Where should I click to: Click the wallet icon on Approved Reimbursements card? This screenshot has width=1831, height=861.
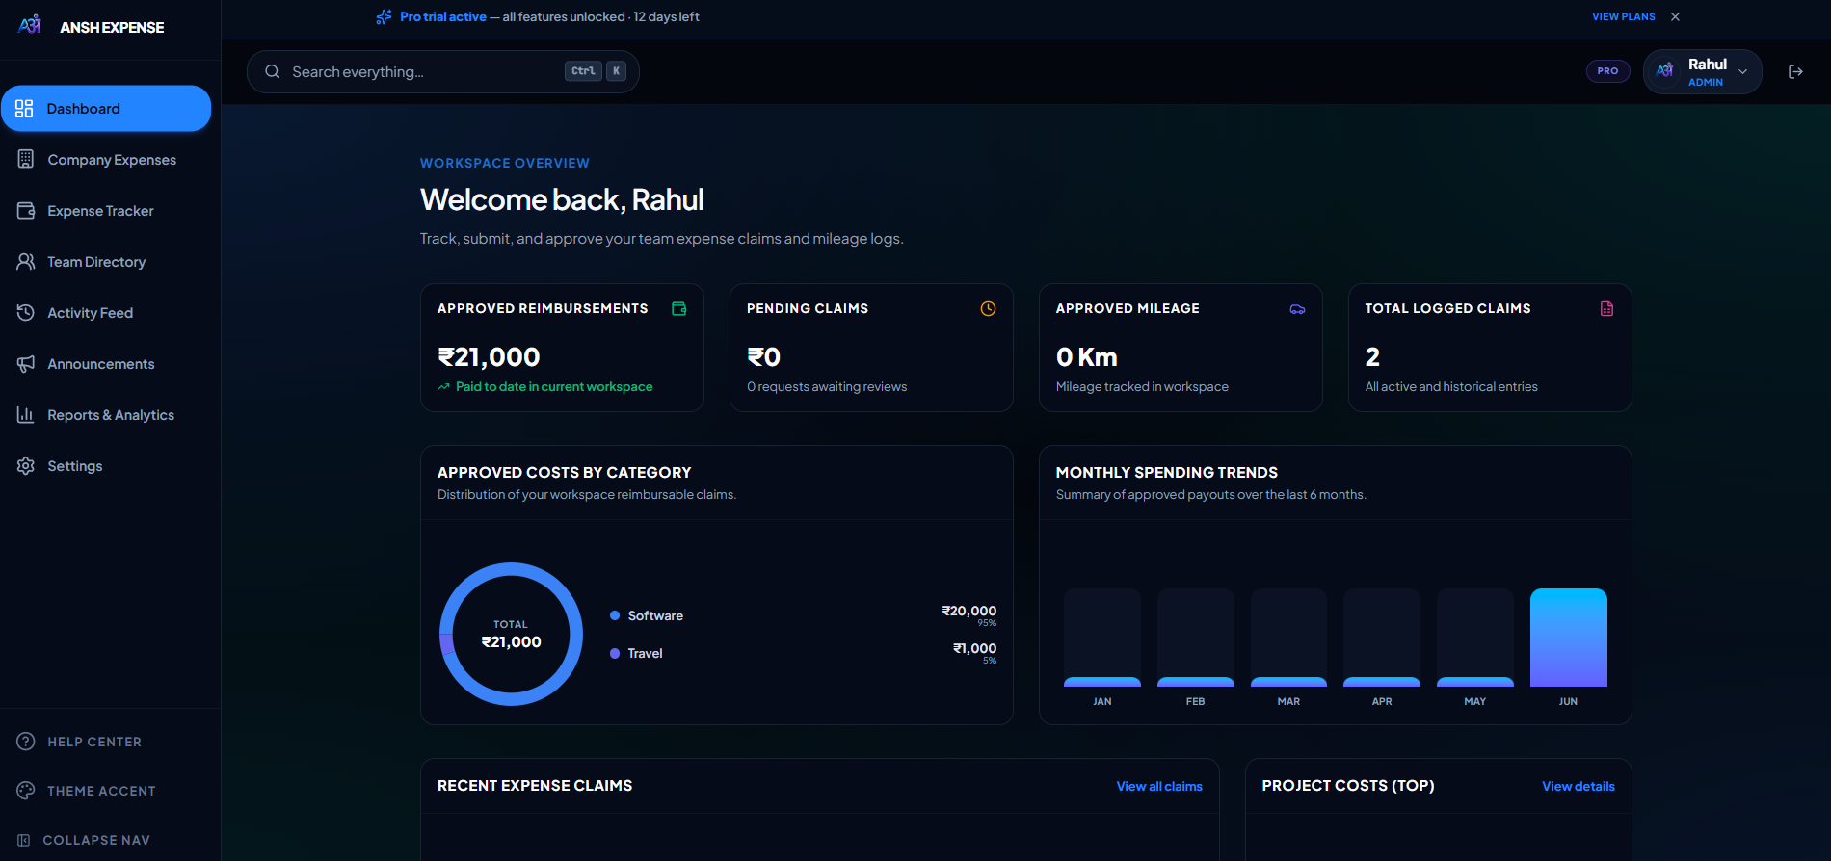(x=679, y=308)
